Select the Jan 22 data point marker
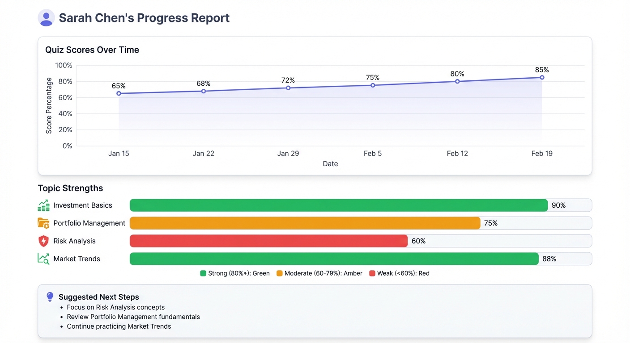Screen dimensions: 630x343 coord(204,91)
